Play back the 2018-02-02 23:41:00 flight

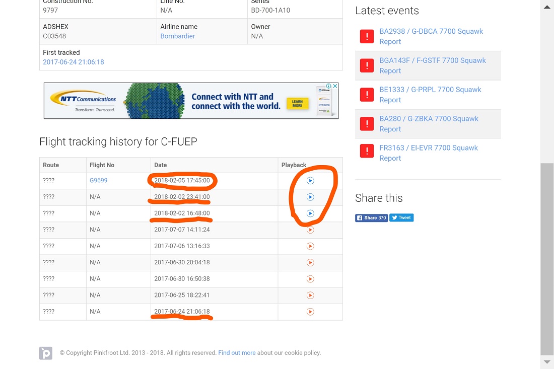click(310, 197)
